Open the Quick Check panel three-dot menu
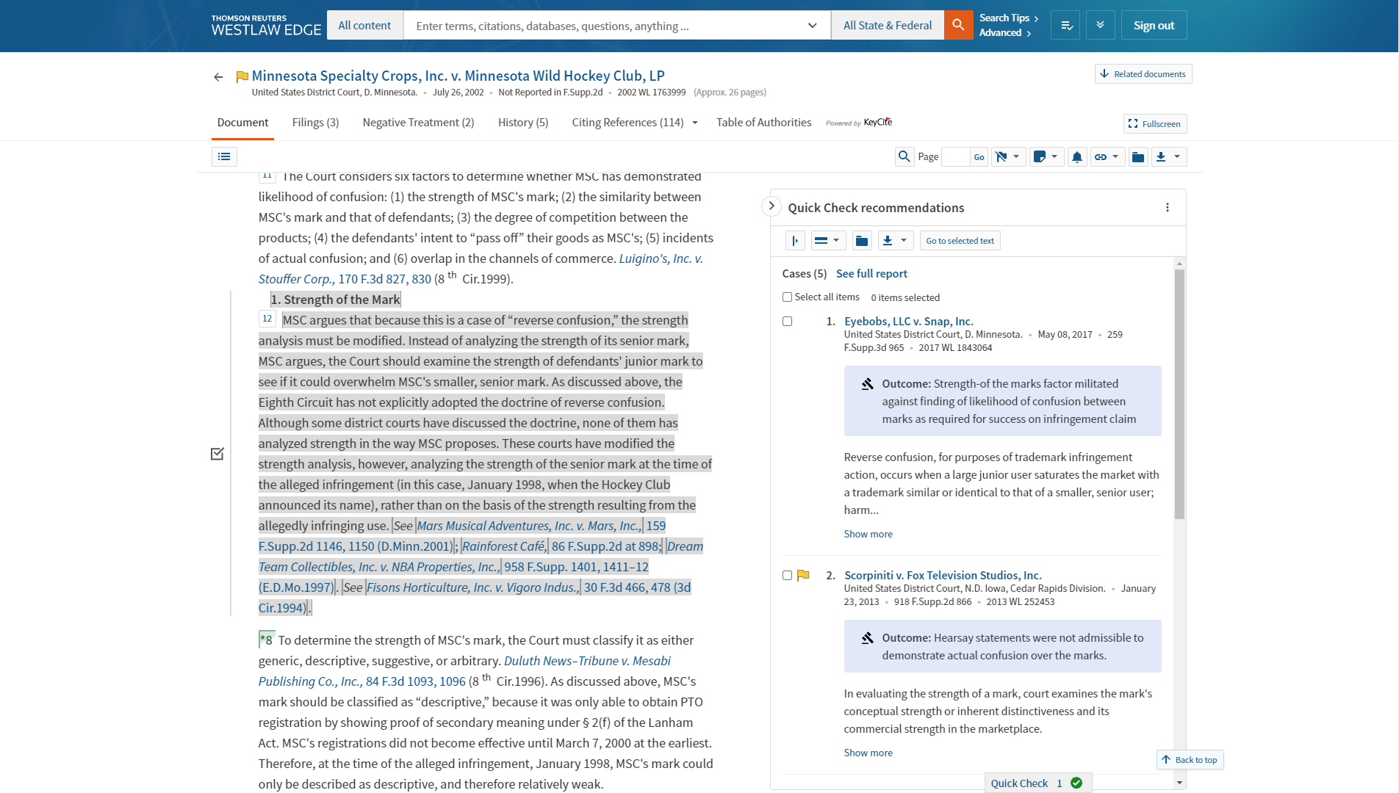This screenshot has width=1399, height=793. tap(1167, 208)
